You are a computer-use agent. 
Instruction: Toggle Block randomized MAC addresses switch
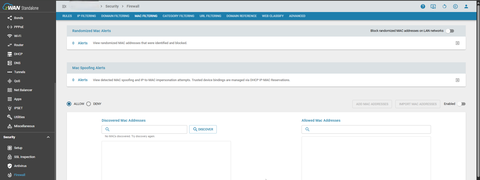point(450,31)
